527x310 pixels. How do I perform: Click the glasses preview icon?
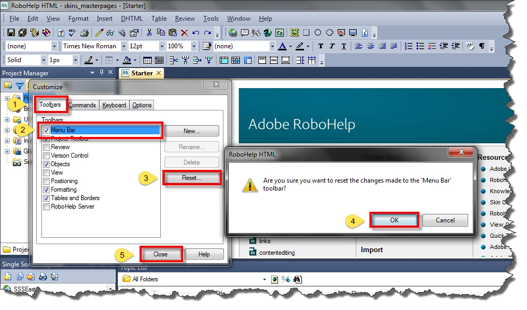click(110, 32)
